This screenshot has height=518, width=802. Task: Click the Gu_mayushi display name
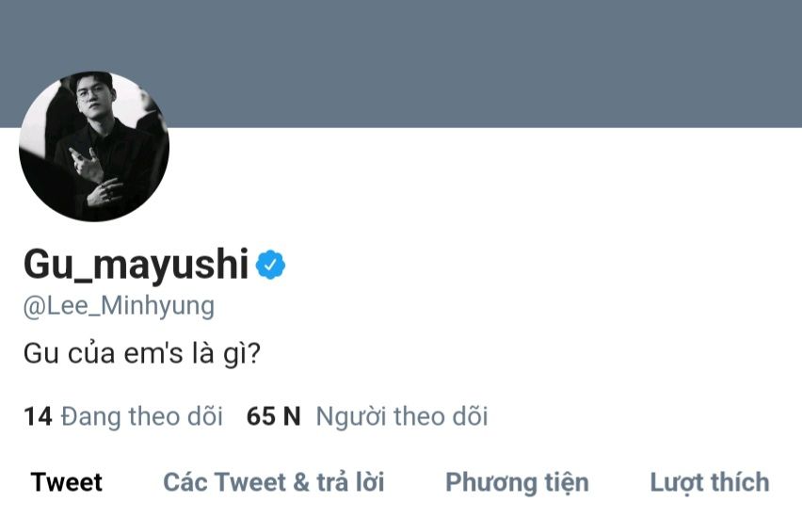136,265
